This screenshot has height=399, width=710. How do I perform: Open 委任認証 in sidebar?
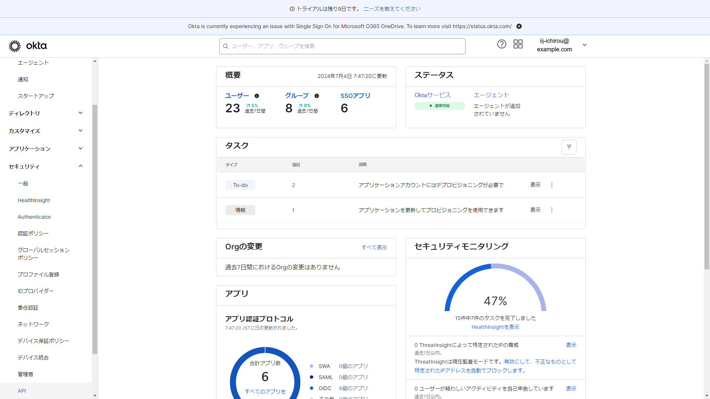coord(28,308)
